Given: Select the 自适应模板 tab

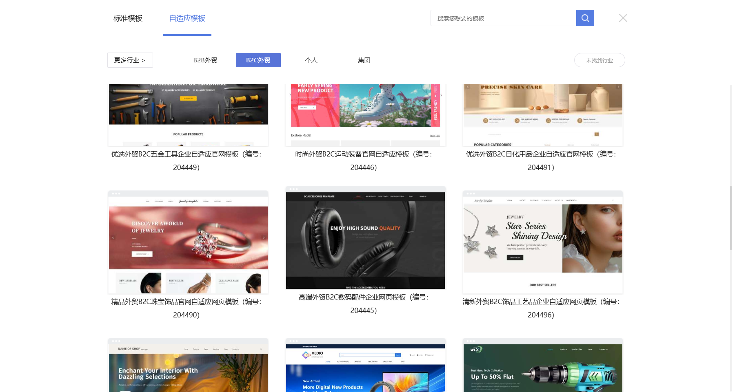Looking at the screenshot, I should (x=187, y=18).
